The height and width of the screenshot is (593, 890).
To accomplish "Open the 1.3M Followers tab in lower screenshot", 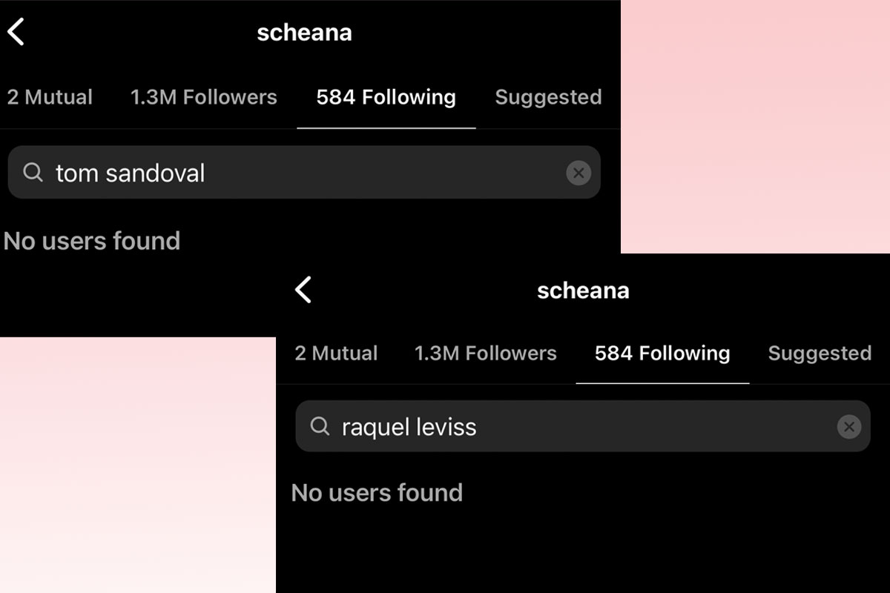I will (x=485, y=353).
